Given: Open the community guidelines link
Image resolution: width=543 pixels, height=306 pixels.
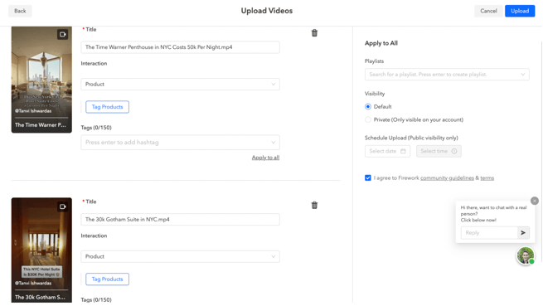Looking at the screenshot, I should pyautogui.click(x=447, y=177).
